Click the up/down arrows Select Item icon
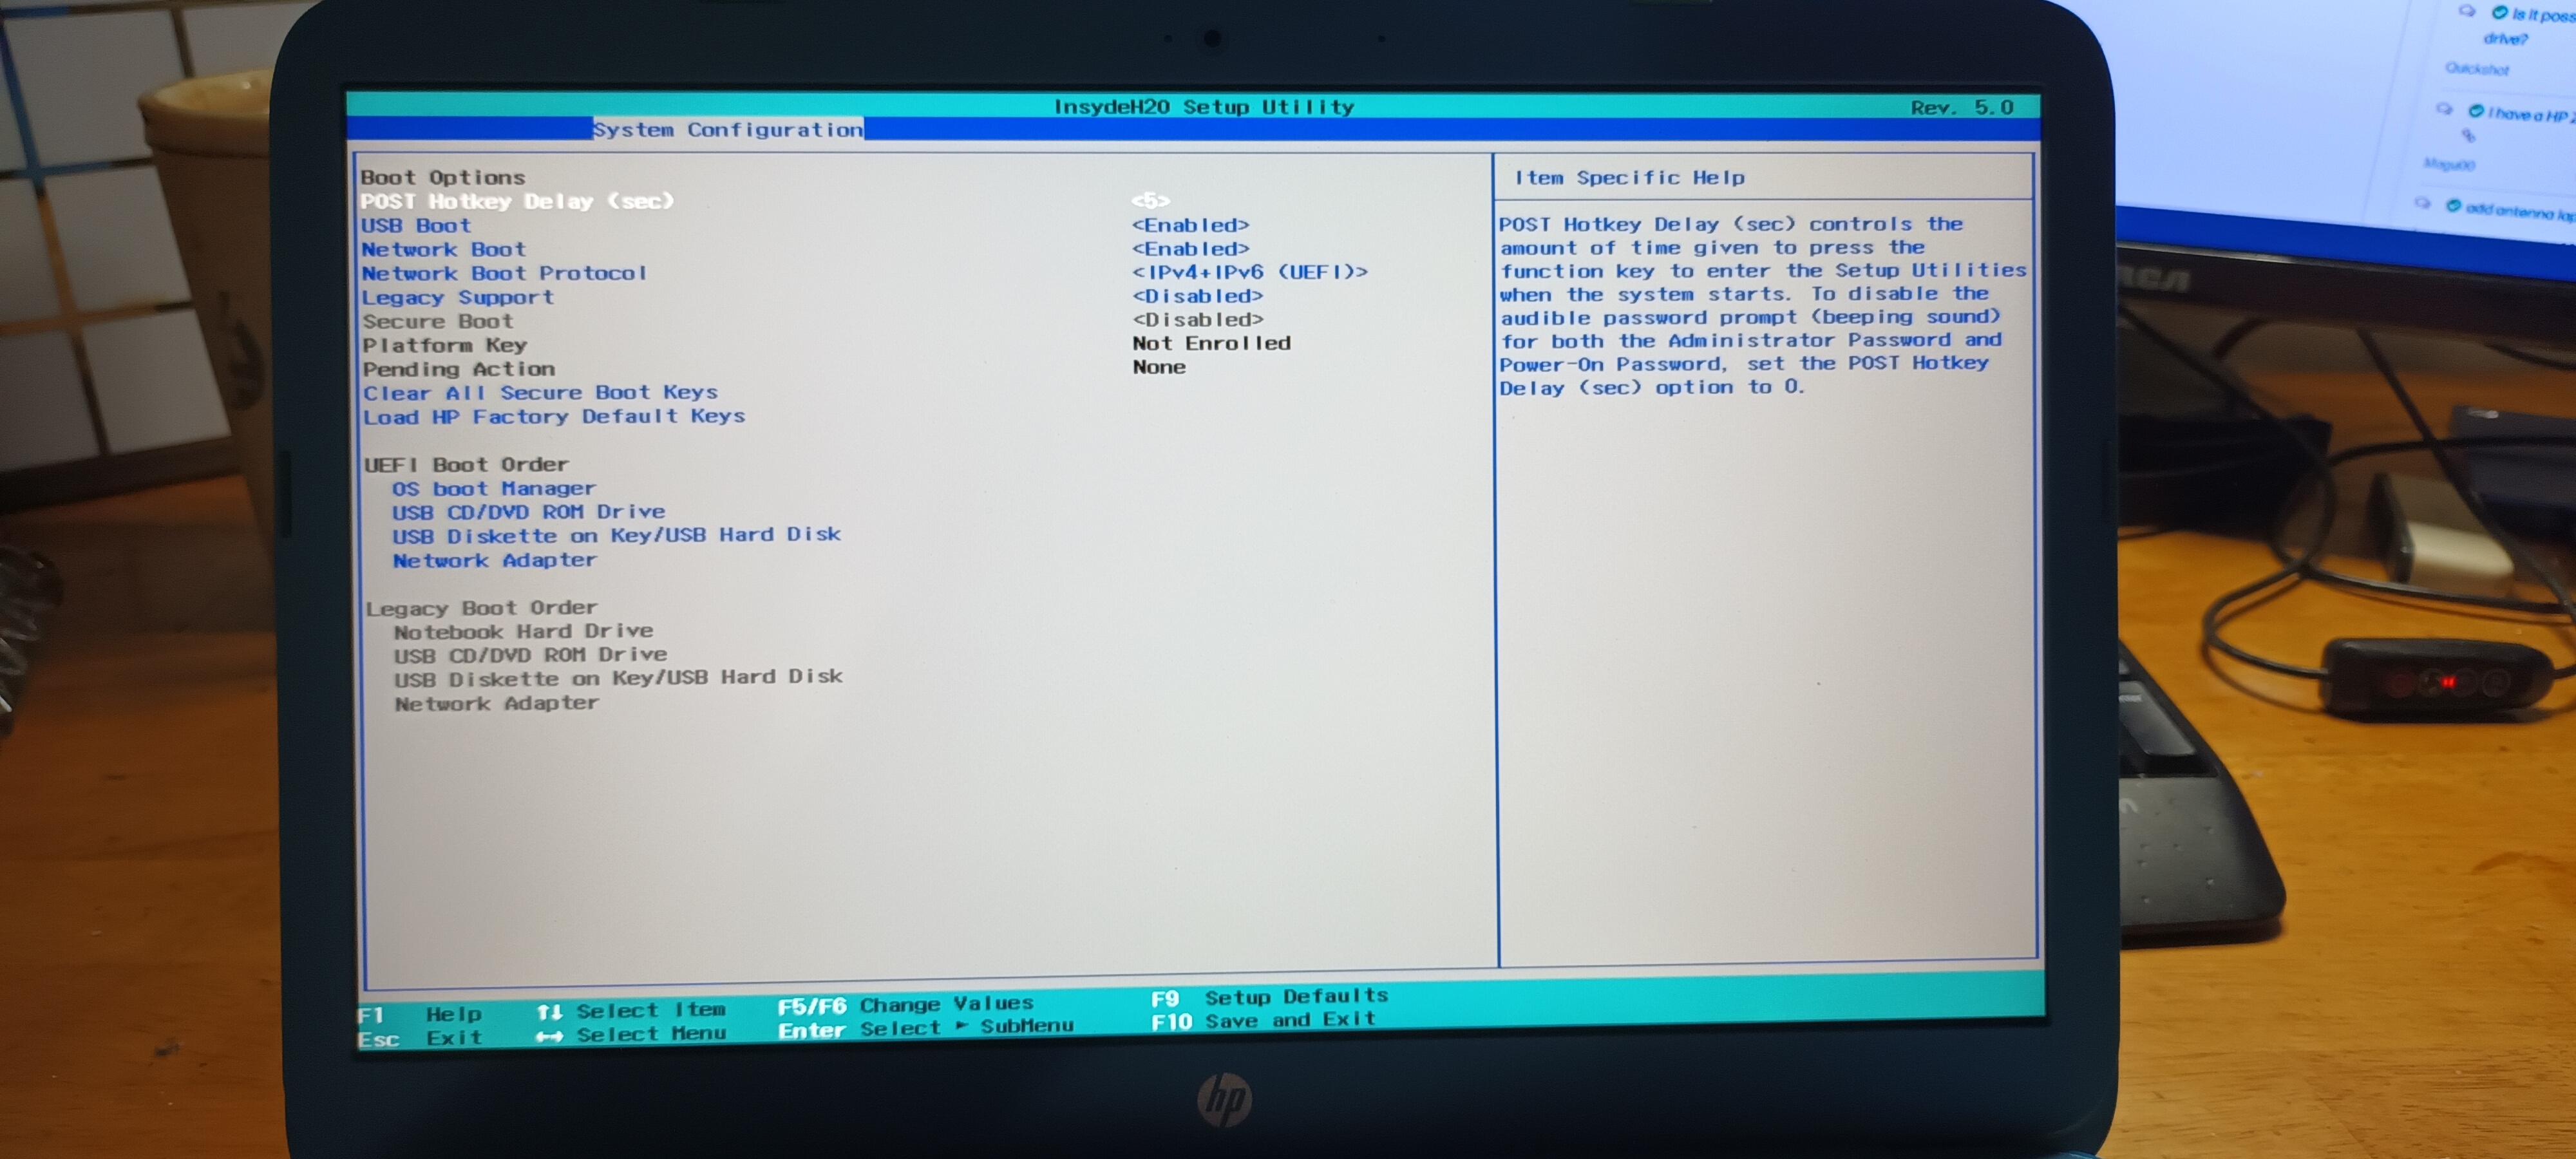 pos(549,1012)
